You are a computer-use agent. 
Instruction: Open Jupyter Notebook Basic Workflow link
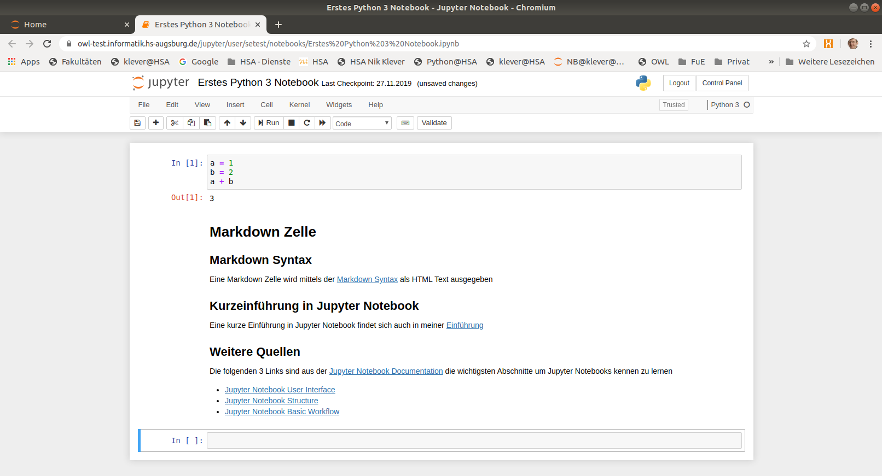click(x=282, y=412)
